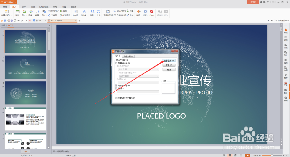
Task: Click 幻灯片编号 slide number in ribbon
Action: pos(120,11)
